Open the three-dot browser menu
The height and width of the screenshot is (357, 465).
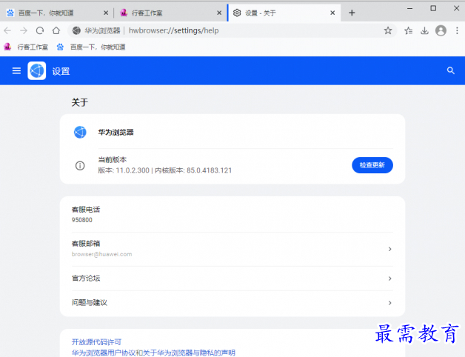point(457,30)
